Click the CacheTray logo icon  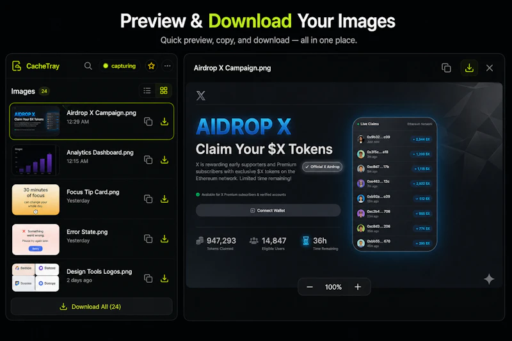17,66
